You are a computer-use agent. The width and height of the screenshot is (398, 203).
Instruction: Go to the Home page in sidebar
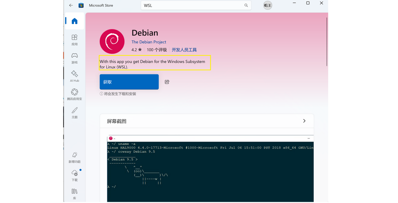75,21
